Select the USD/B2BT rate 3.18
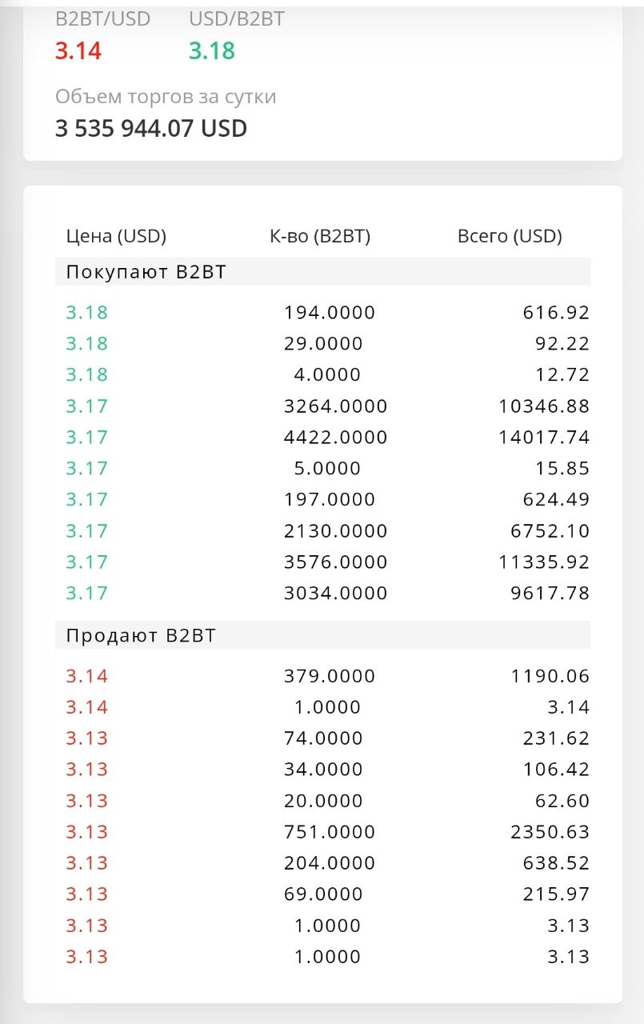Image resolution: width=644 pixels, height=1024 pixels. point(211,51)
